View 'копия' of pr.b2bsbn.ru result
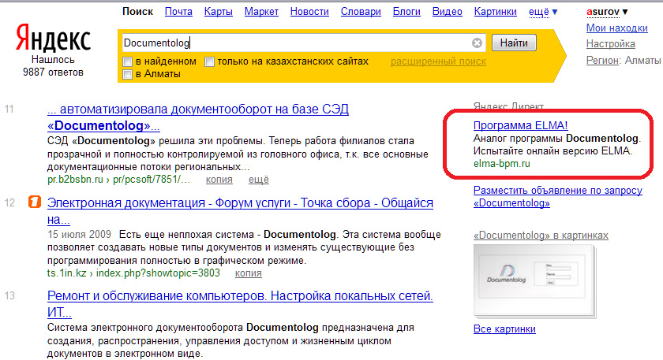Image resolution: width=663 pixels, height=360 pixels. 219,180
